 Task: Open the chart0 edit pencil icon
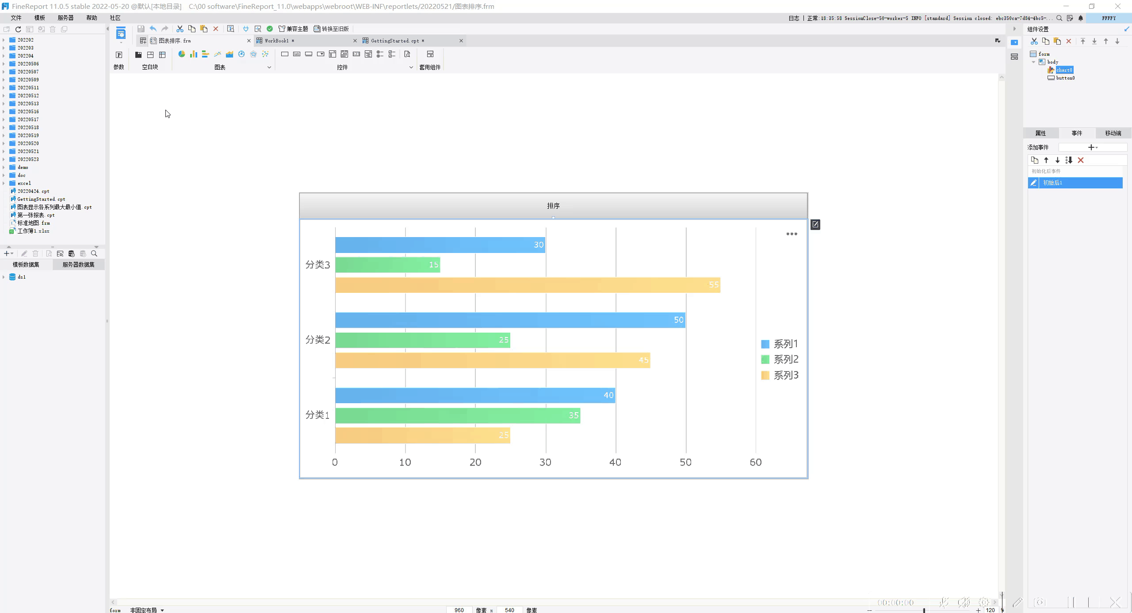pos(815,225)
